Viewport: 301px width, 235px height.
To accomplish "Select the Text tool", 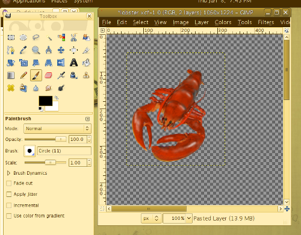I will (73, 63).
